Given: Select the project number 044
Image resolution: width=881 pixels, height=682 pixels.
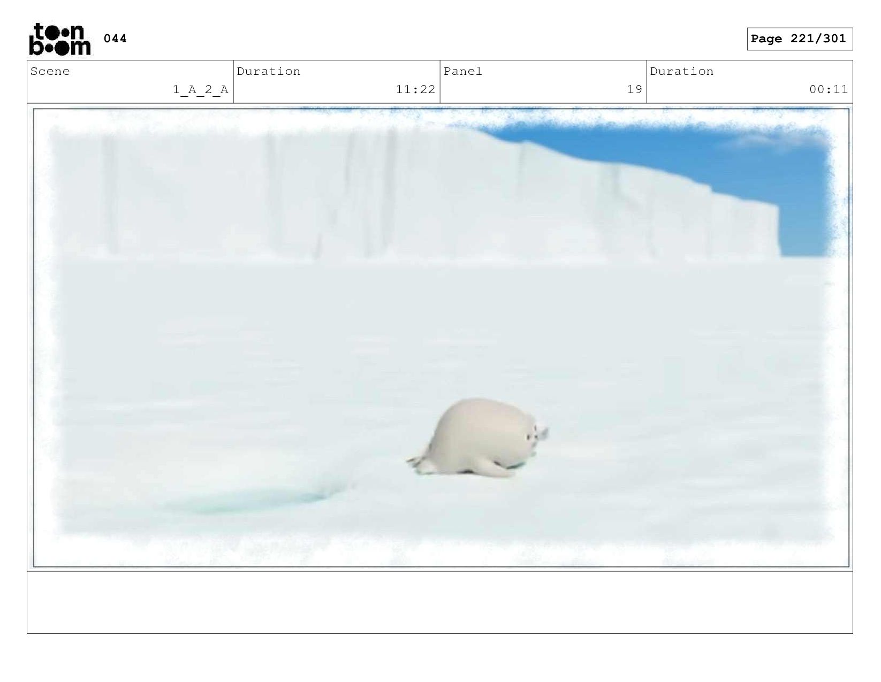Looking at the screenshot, I should point(115,39).
